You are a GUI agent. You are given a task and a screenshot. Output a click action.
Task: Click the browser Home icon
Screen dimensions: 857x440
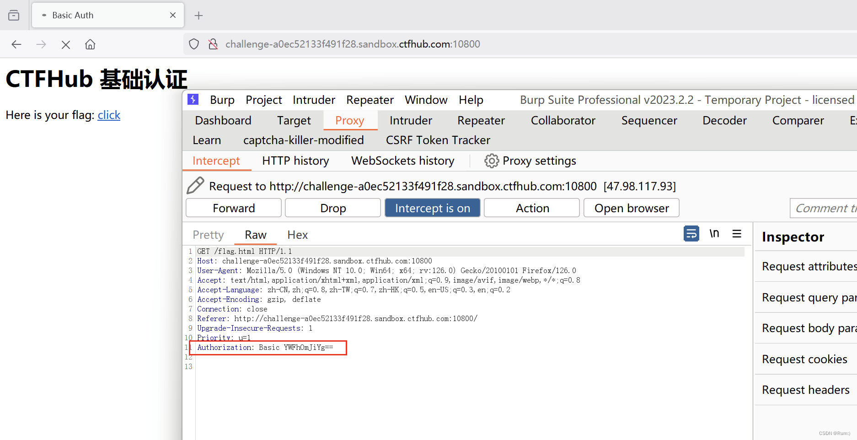point(90,44)
